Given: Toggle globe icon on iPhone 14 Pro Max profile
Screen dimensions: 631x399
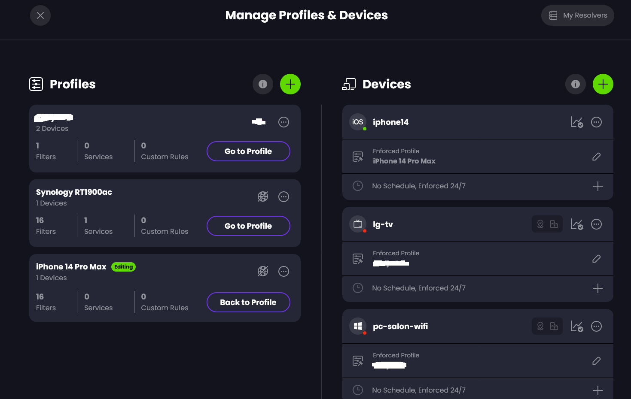Looking at the screenshot, I should click(263, 272).
